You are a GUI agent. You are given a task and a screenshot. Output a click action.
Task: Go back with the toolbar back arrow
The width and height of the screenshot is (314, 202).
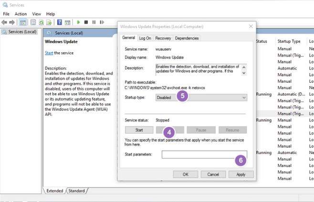click(x=4, y=22)
